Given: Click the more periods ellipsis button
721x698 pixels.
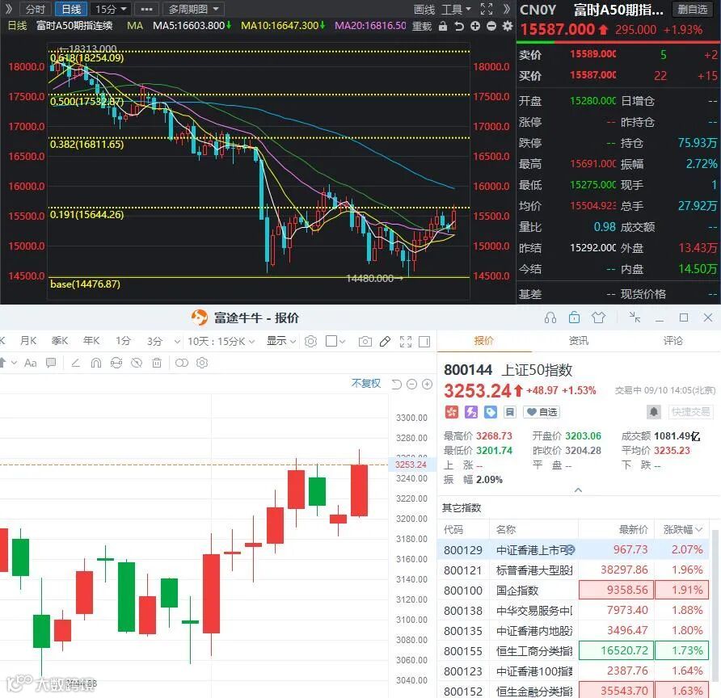Looking at the screenshot, I should pos(146,9).
